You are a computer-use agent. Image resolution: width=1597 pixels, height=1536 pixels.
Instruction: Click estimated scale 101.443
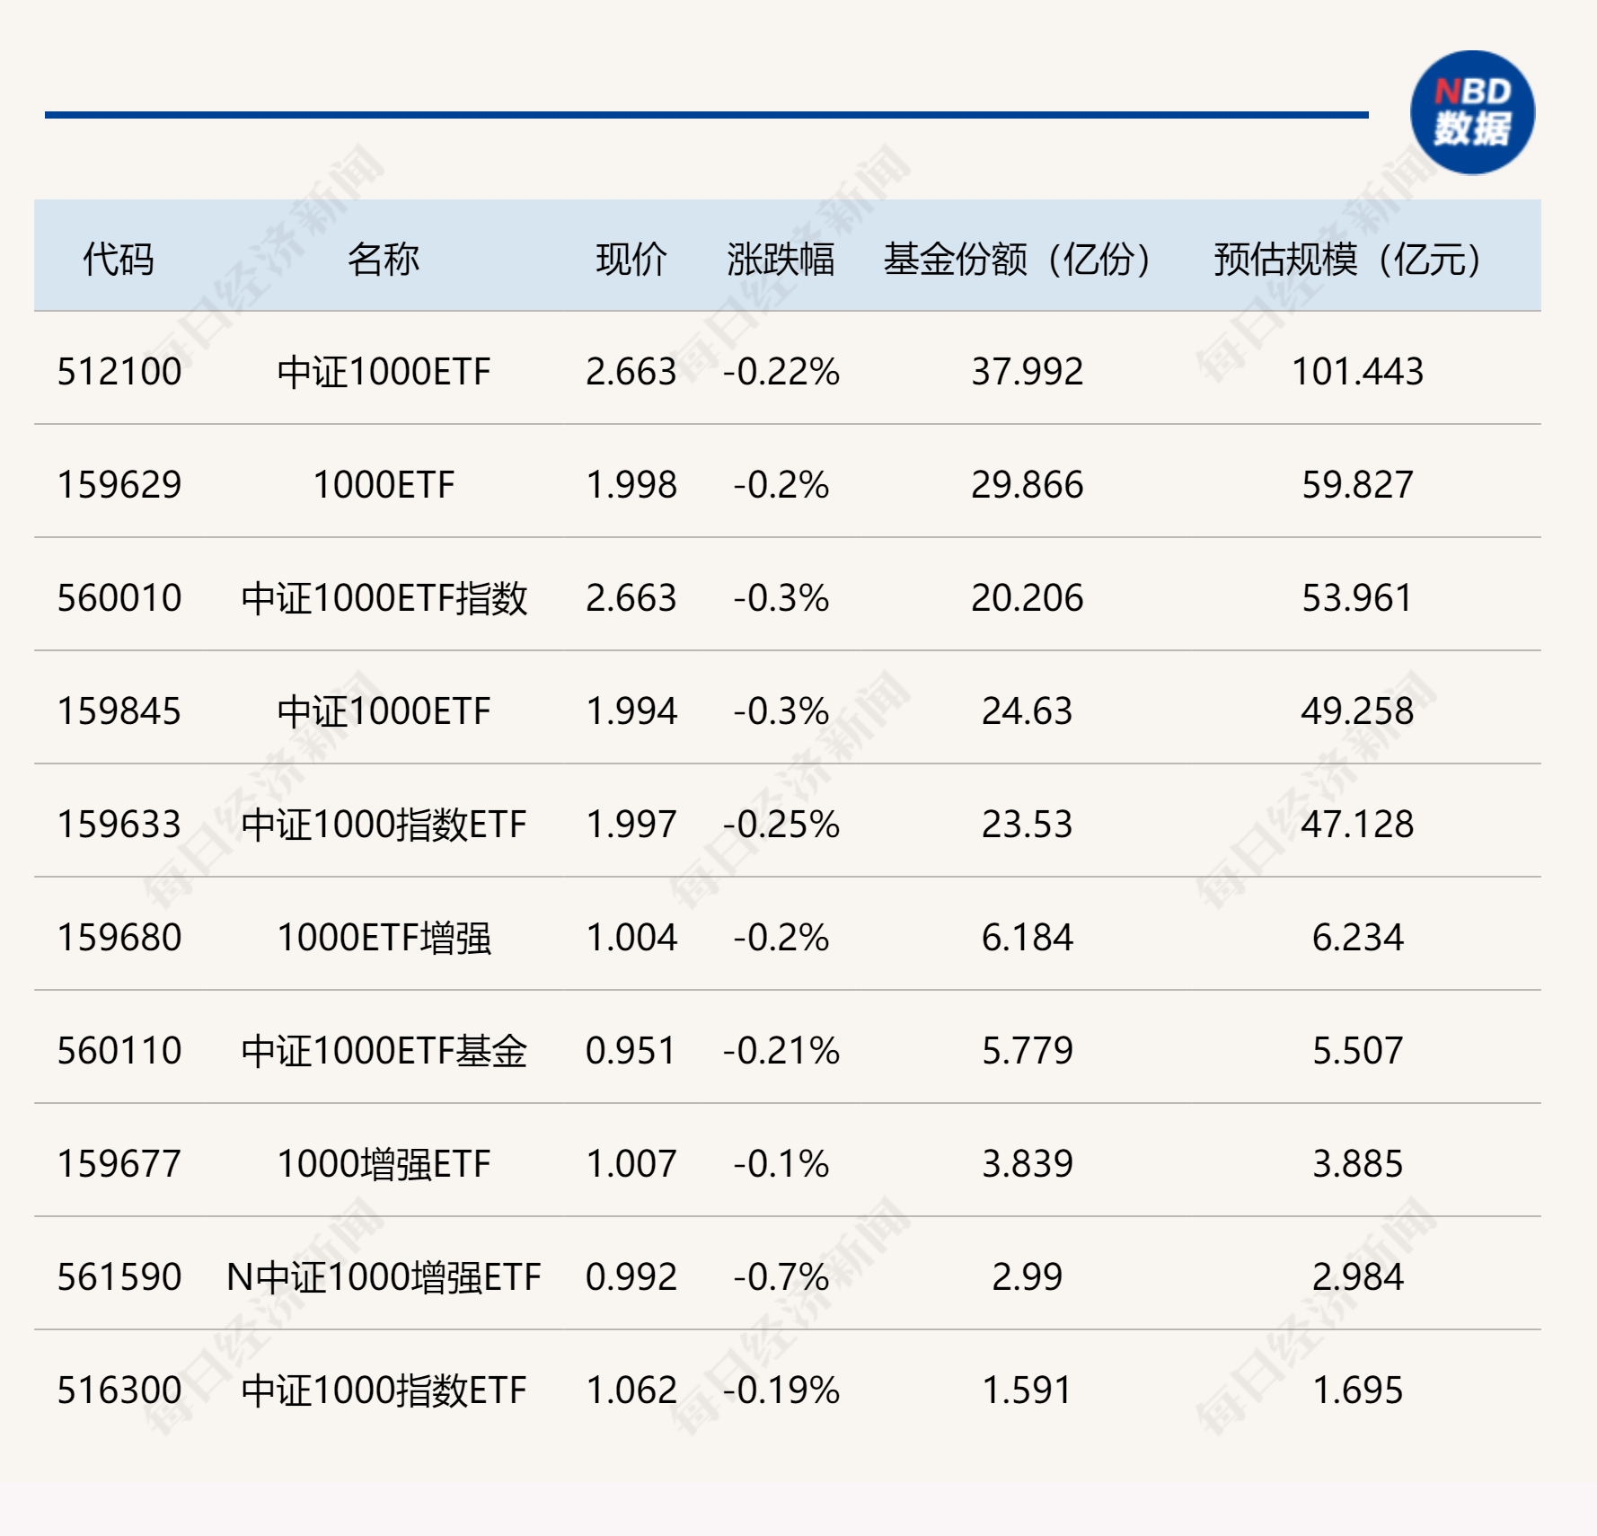pos(1357,372)
